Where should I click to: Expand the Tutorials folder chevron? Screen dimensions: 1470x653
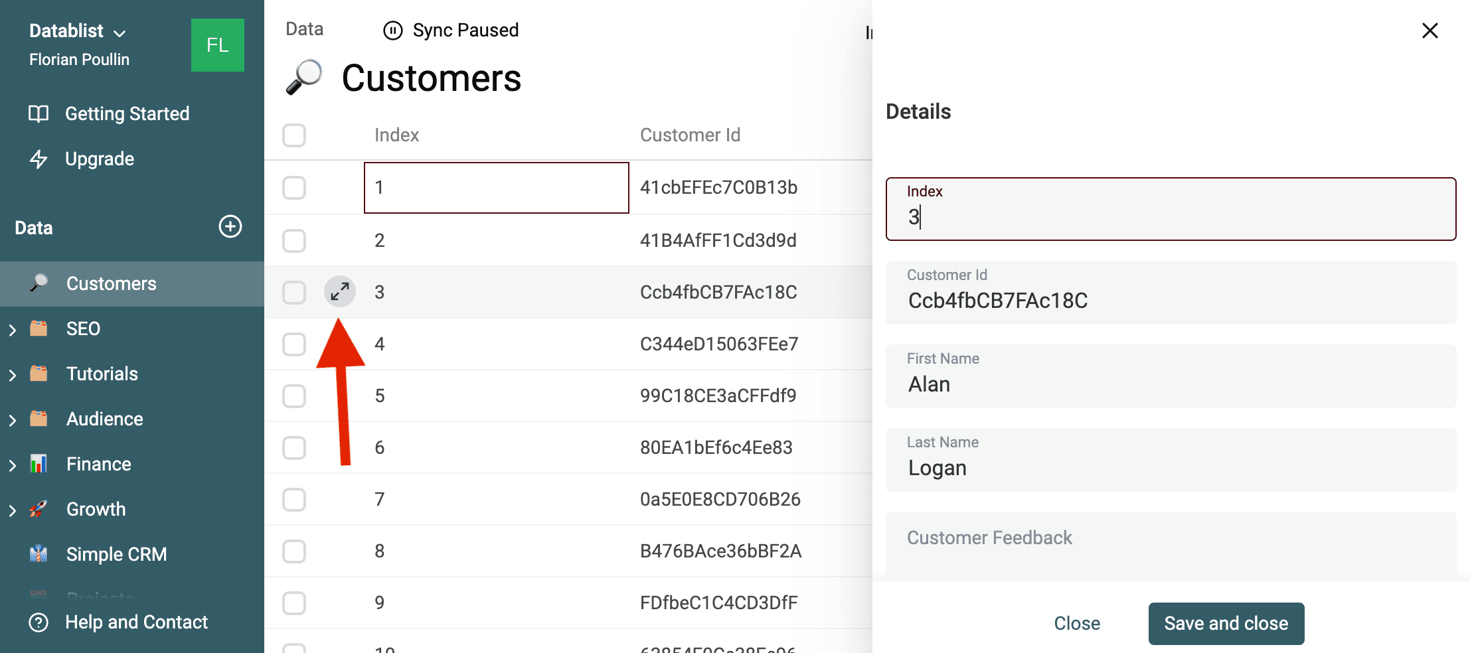13,375
